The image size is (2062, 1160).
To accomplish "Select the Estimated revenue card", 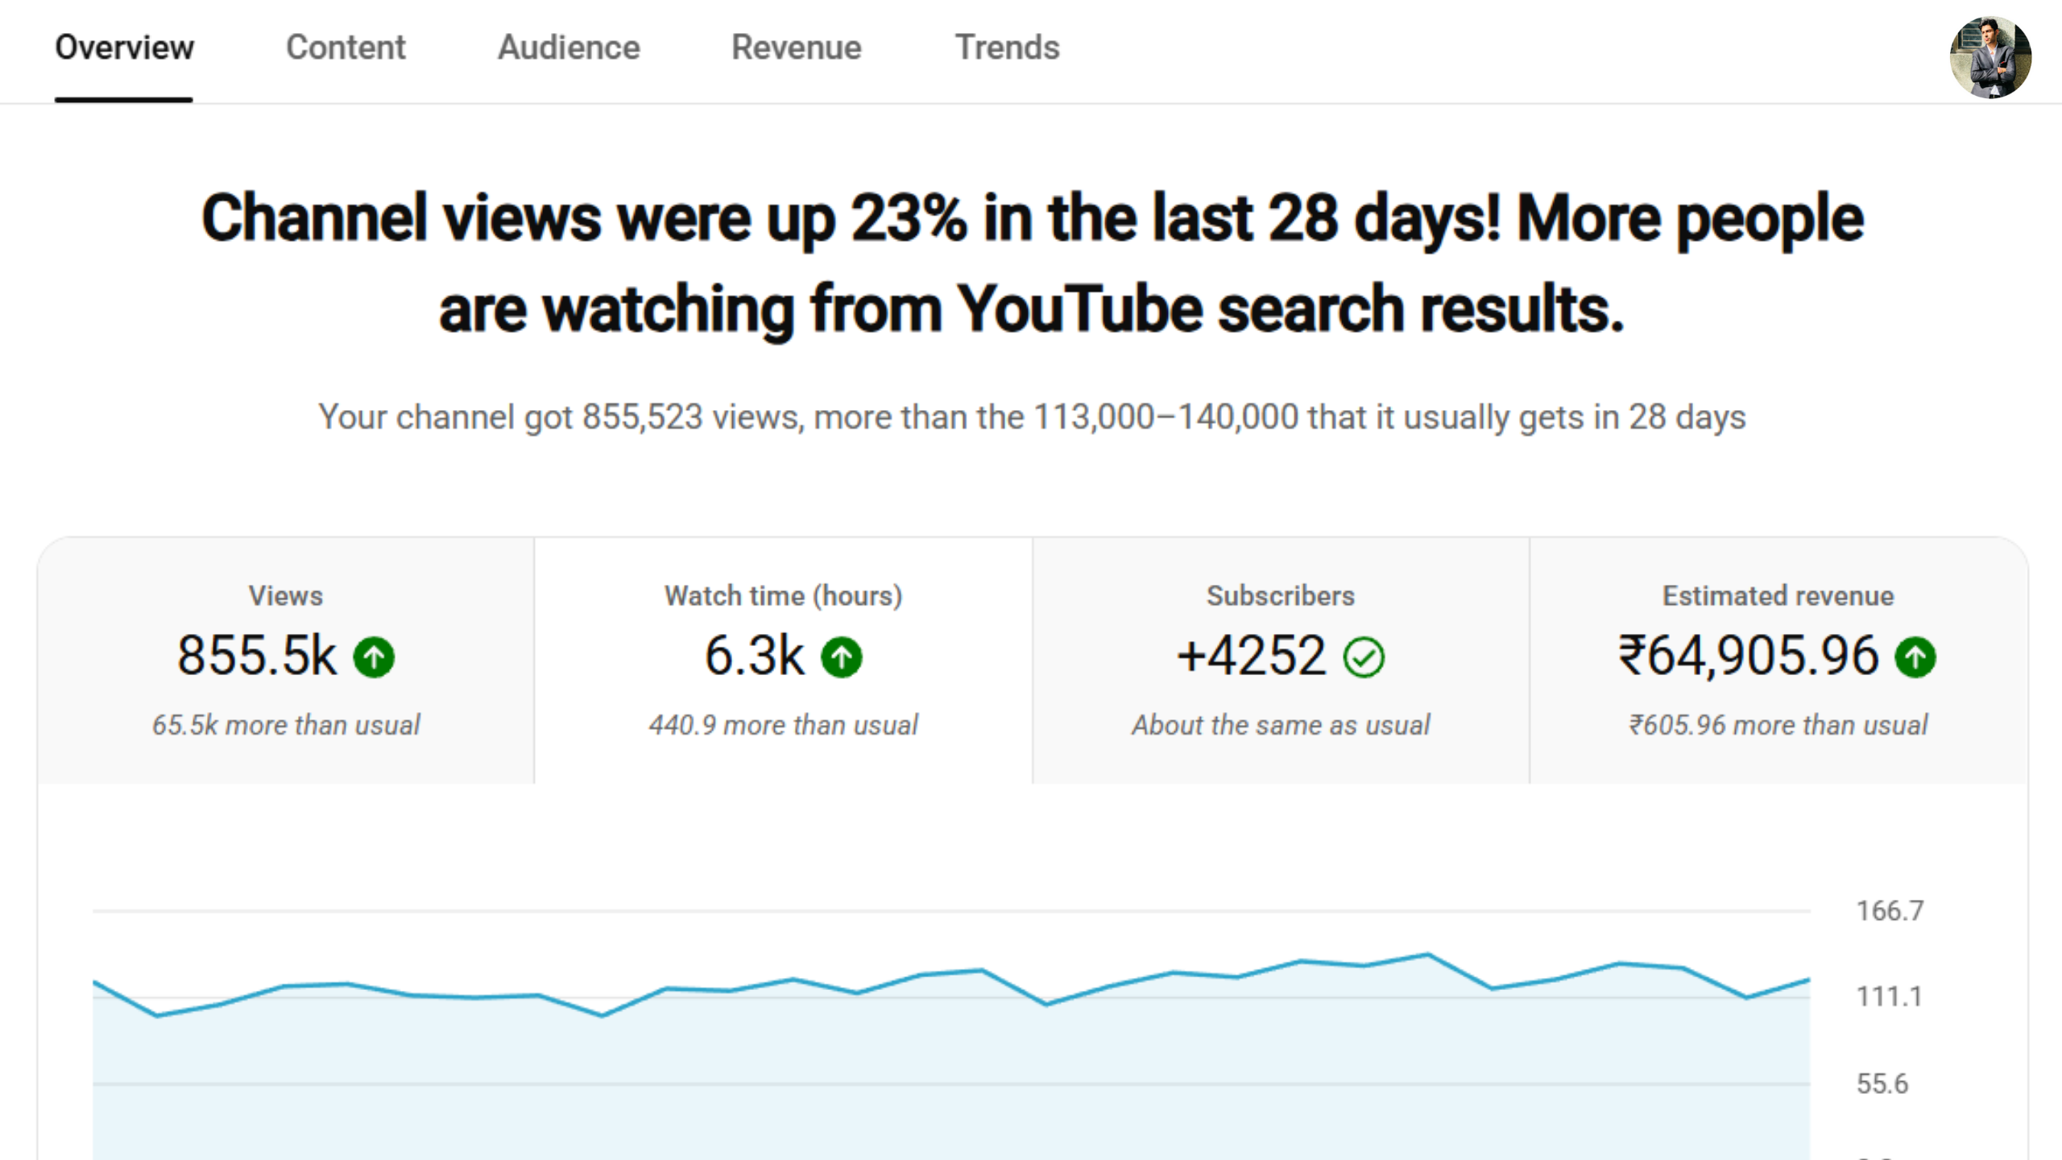I will [1778, 596].
